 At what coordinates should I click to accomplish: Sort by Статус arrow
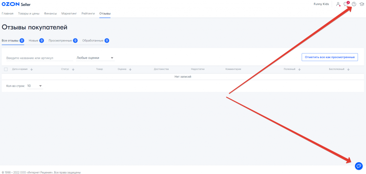click(x=73, y=69)
